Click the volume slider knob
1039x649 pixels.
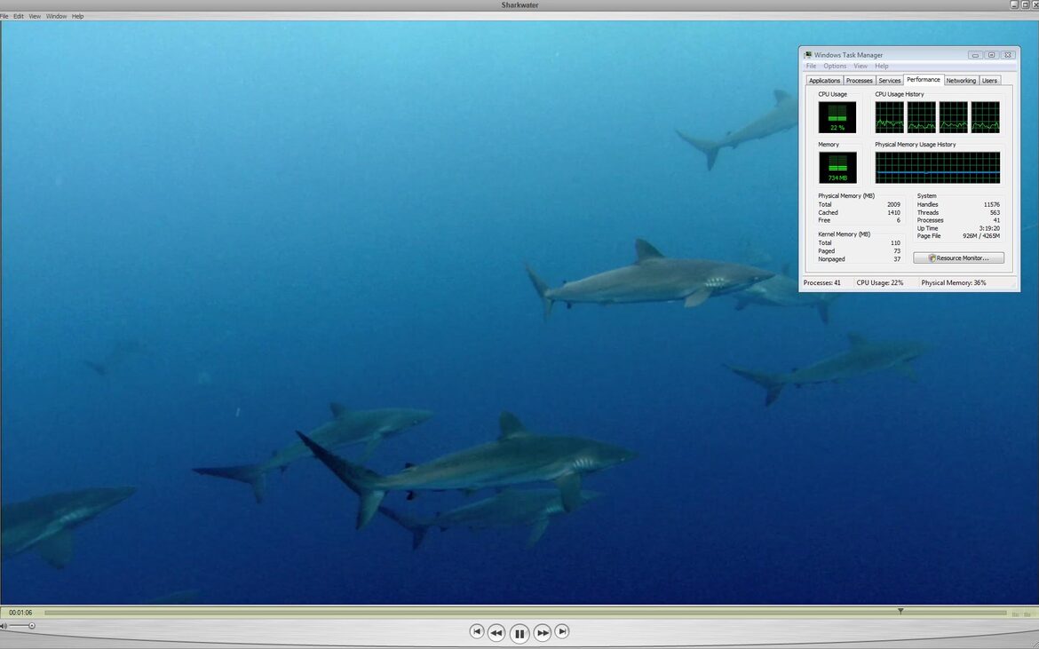31,626
